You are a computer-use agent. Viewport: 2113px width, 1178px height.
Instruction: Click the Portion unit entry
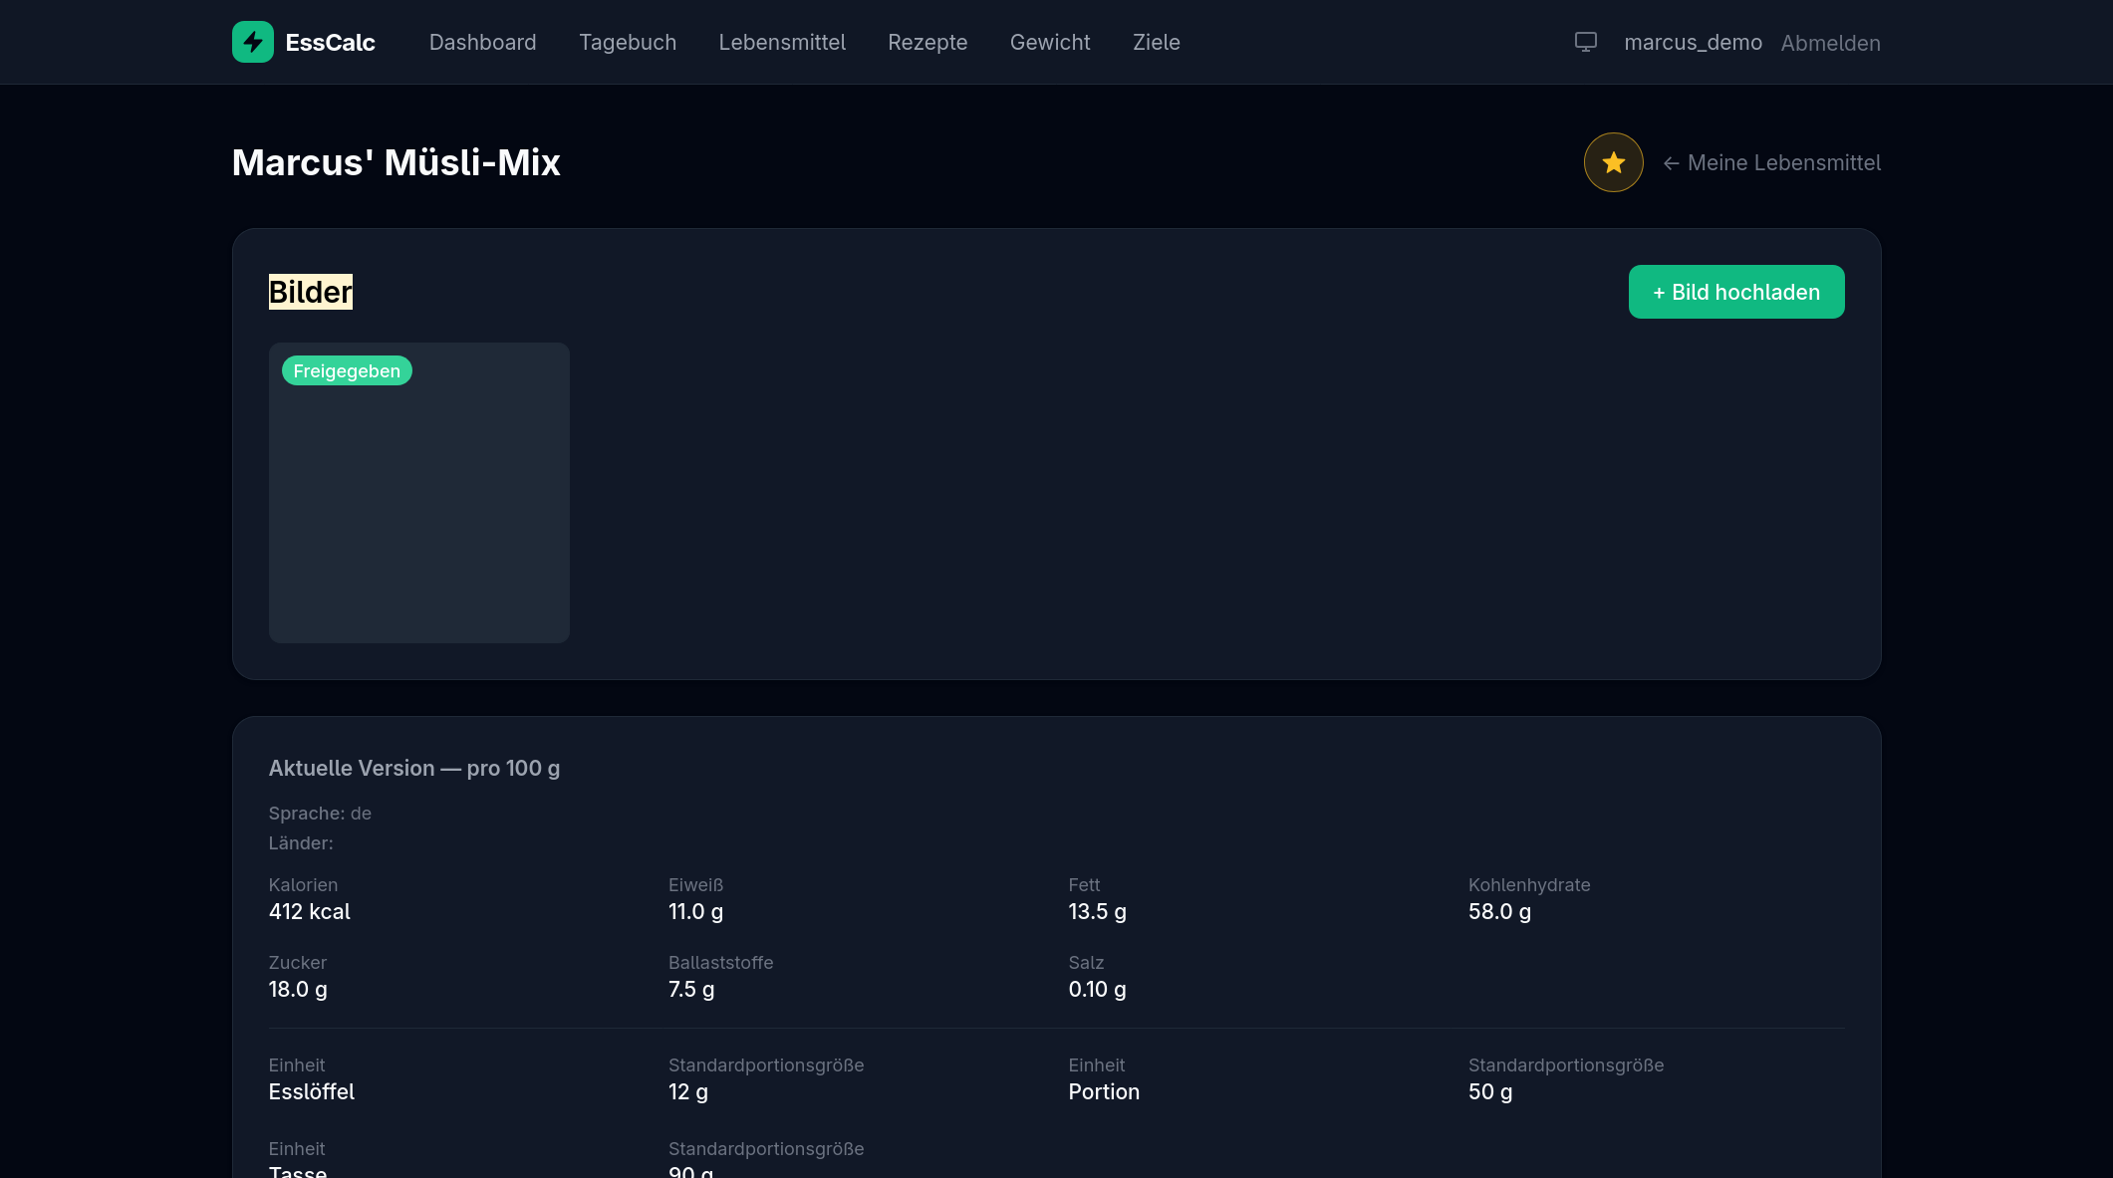coord(1104,1091)
